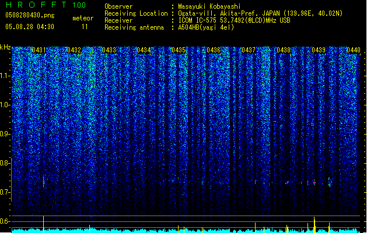This screenshot has height=233, width=367.
Task: Click the 1.1 kHz axis label
Action: [x=5, y=76]
